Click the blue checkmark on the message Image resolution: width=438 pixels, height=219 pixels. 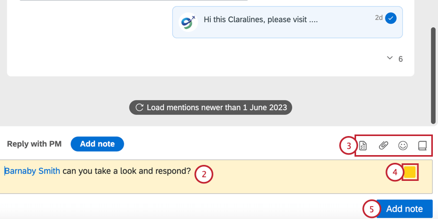click(391, 18)
